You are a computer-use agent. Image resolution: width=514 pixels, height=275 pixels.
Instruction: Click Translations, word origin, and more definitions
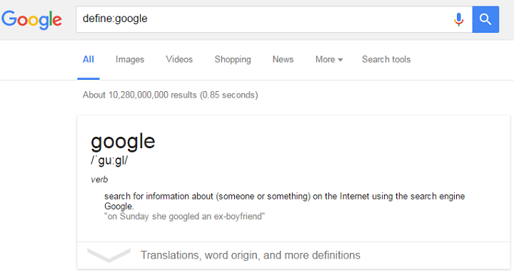[251, 255]
